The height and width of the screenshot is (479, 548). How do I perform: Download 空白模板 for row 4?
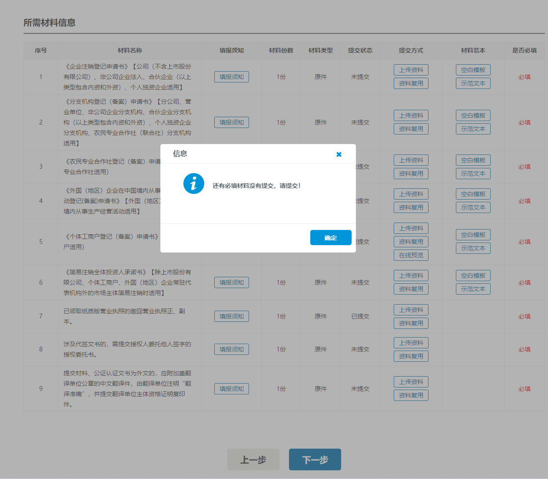tap(473, 194)
